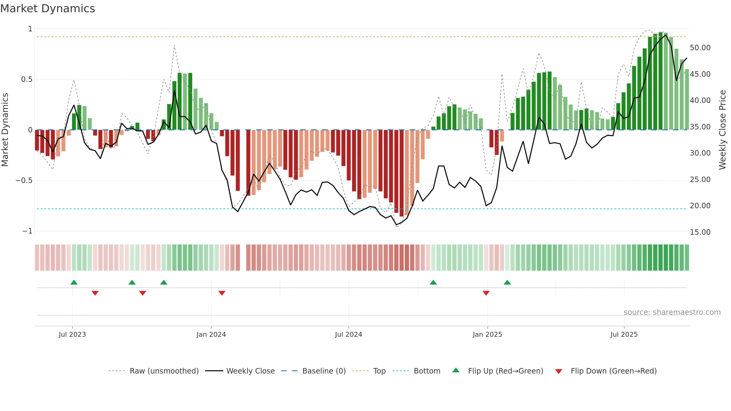
Task: Click the Jul 2023 x-axis label
Action: (72, 334)
